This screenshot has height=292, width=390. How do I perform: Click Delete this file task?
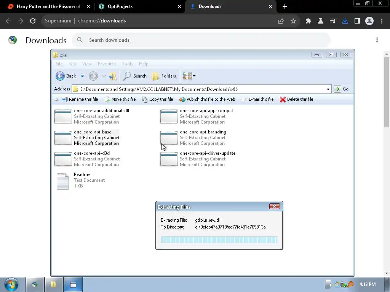click(296, 99)
